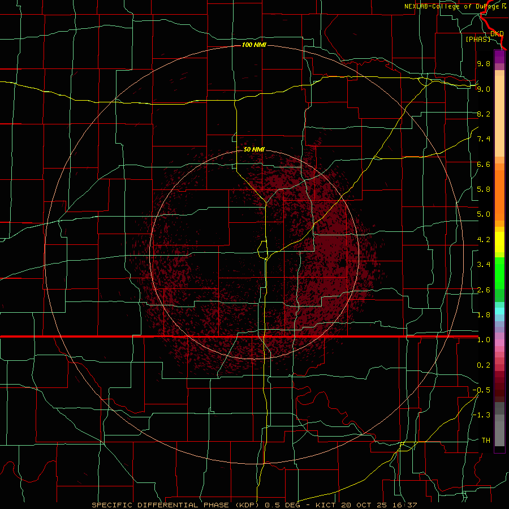Click the -1.3 scale value
The image size is (509, 509).
[481, 415]
